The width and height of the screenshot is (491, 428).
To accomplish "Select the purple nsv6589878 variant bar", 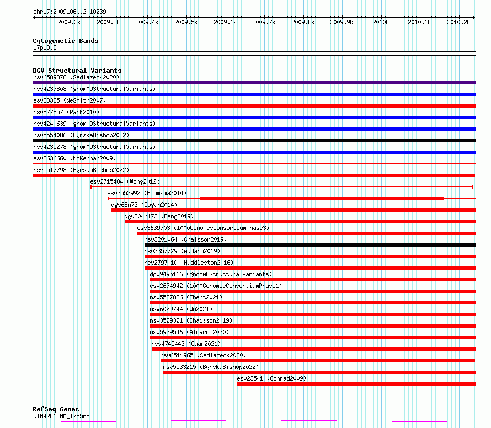I will tap(254, 83).
